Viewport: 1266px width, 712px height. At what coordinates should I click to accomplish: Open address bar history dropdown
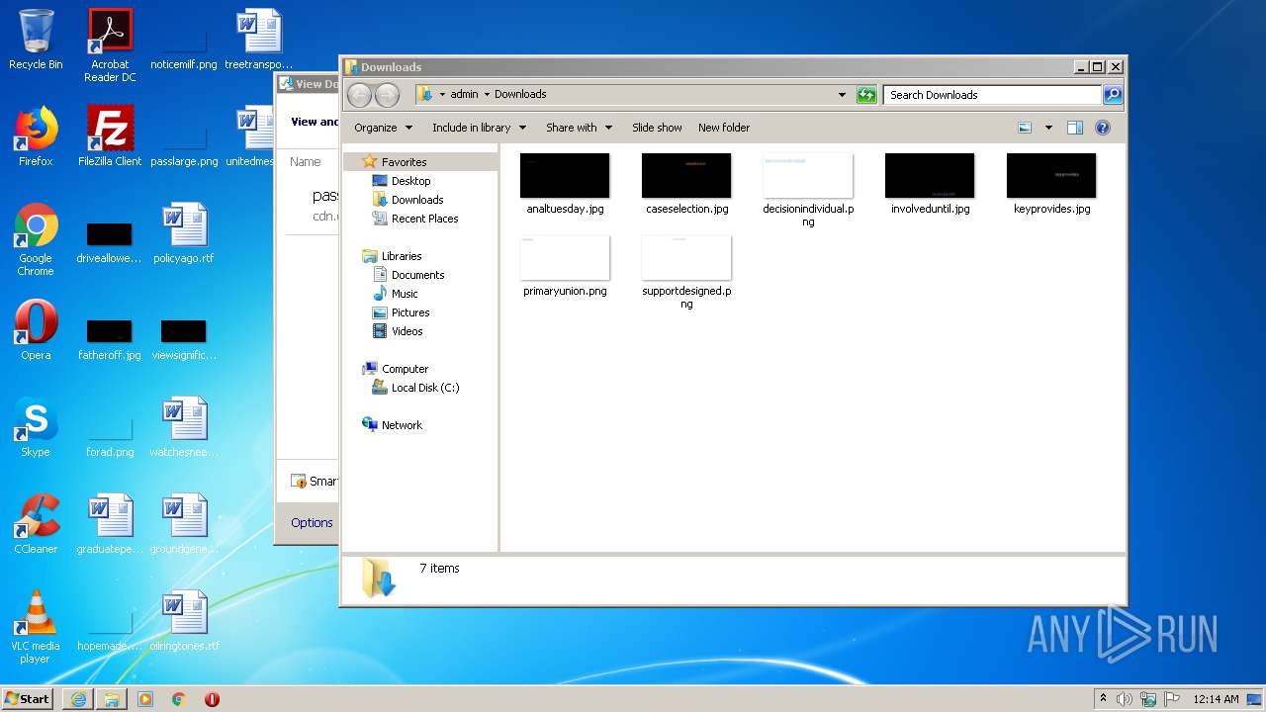842,95
